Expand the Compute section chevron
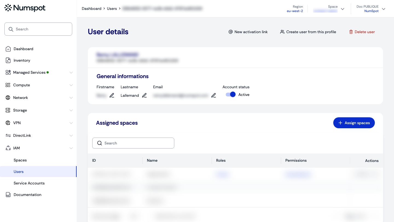The image size is (394, 222). (71, 85)
